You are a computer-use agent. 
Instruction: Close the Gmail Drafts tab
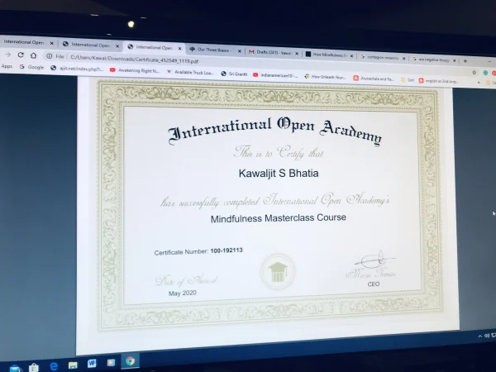(x=297, y=54)
